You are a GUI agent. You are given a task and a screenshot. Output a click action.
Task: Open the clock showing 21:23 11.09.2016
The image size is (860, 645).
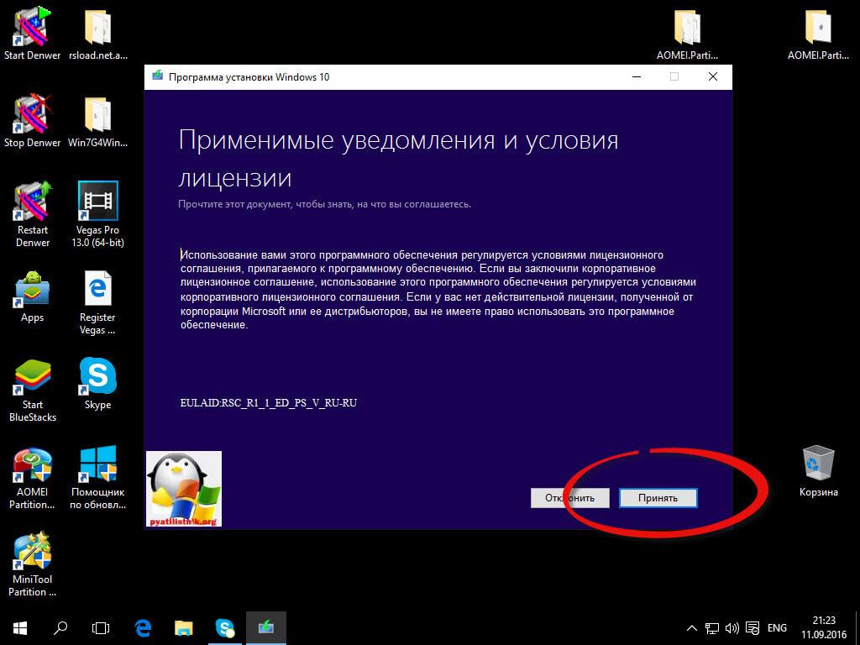(x=824, y=627)
